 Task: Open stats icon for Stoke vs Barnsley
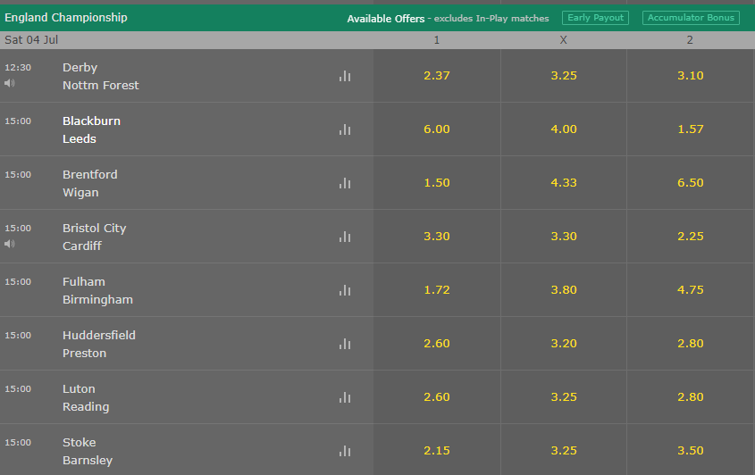tap(345, 451)
